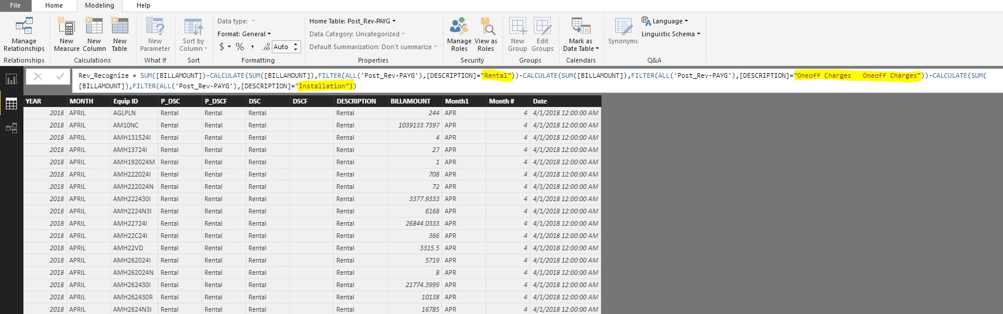
Task: Click the Language icon
Action: (x=646, y=21)
